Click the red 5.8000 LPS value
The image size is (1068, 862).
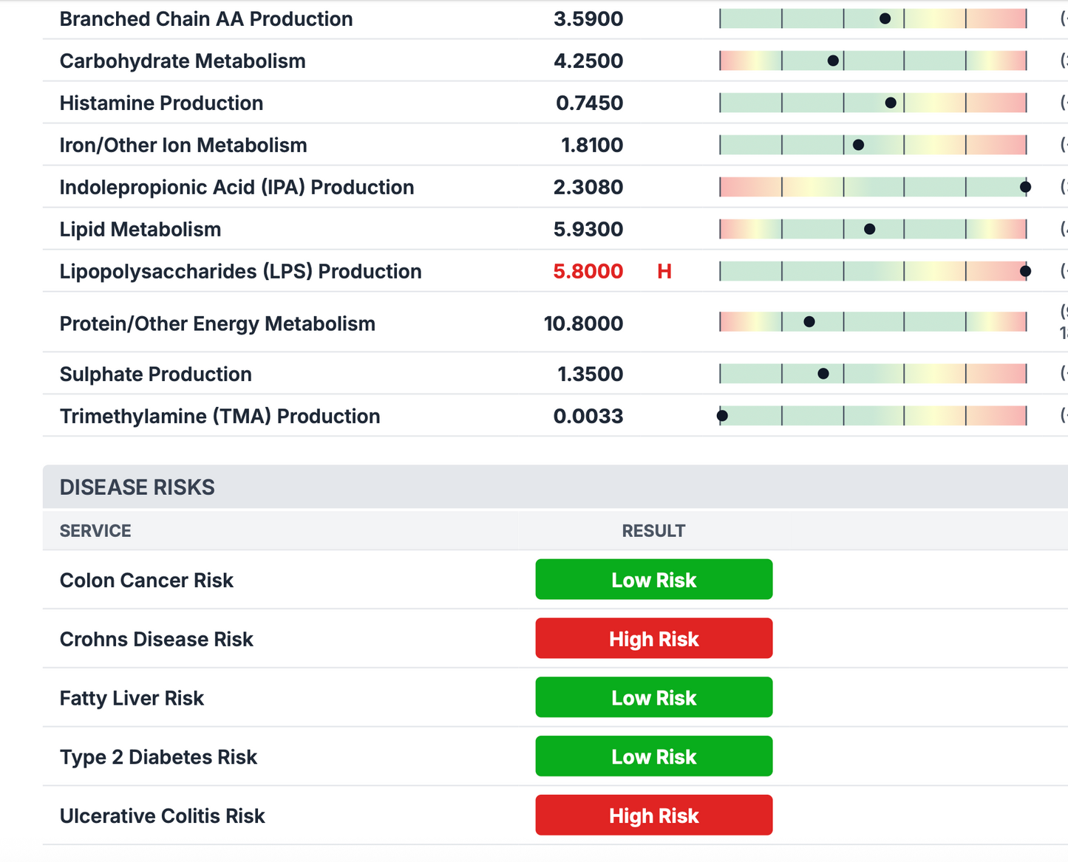pyautogui.click(x=588, y=272)
